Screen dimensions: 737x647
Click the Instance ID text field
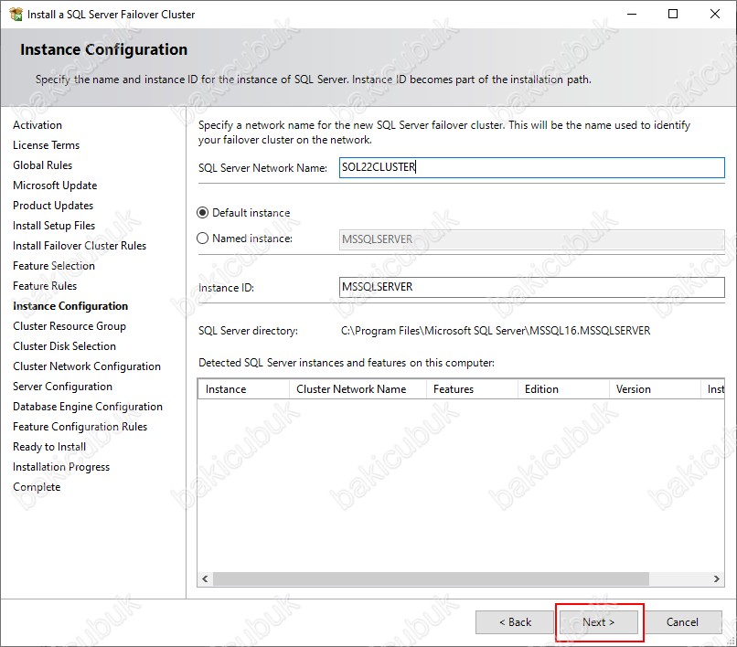coord(531,287)
